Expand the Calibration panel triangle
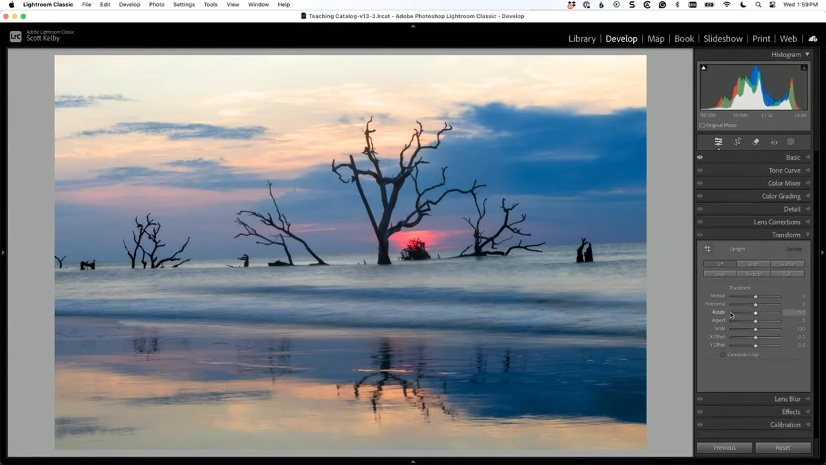Image resolution: width=826 pixels, height=465 pixels. pos(807,425)
